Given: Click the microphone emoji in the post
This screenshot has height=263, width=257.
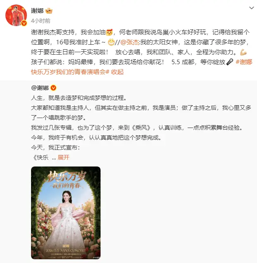Looking at the screenshot, I should (230, 62).
